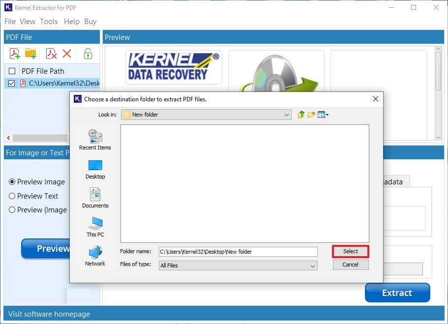Click the Kernel Data Recovery thumbnail
This screenshot has height=324, width=448.
(x=174, y=67)
